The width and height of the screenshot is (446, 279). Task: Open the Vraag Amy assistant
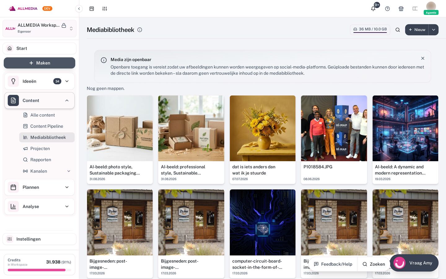tap(414, 263)
